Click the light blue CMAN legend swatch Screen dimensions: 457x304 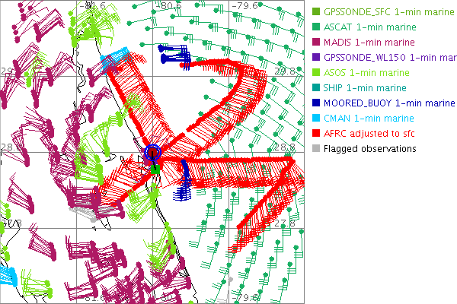pos(316,118)
